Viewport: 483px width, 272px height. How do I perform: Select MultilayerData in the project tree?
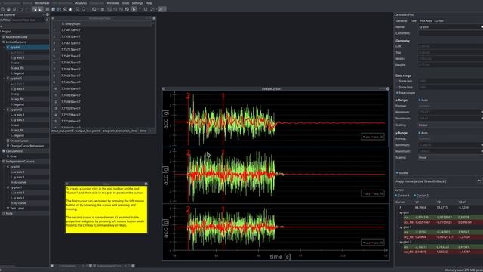(17, 37)
